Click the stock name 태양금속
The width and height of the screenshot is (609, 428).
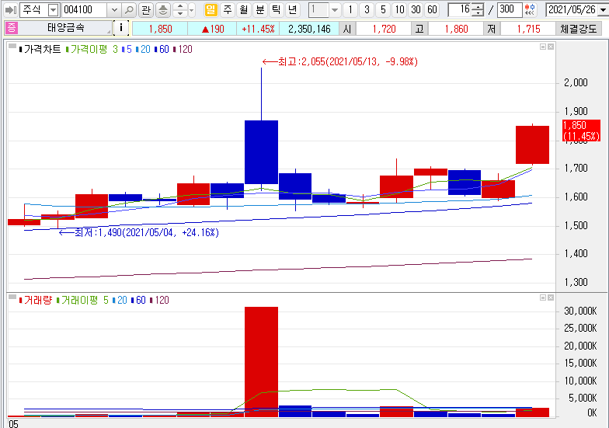(66, 28)
